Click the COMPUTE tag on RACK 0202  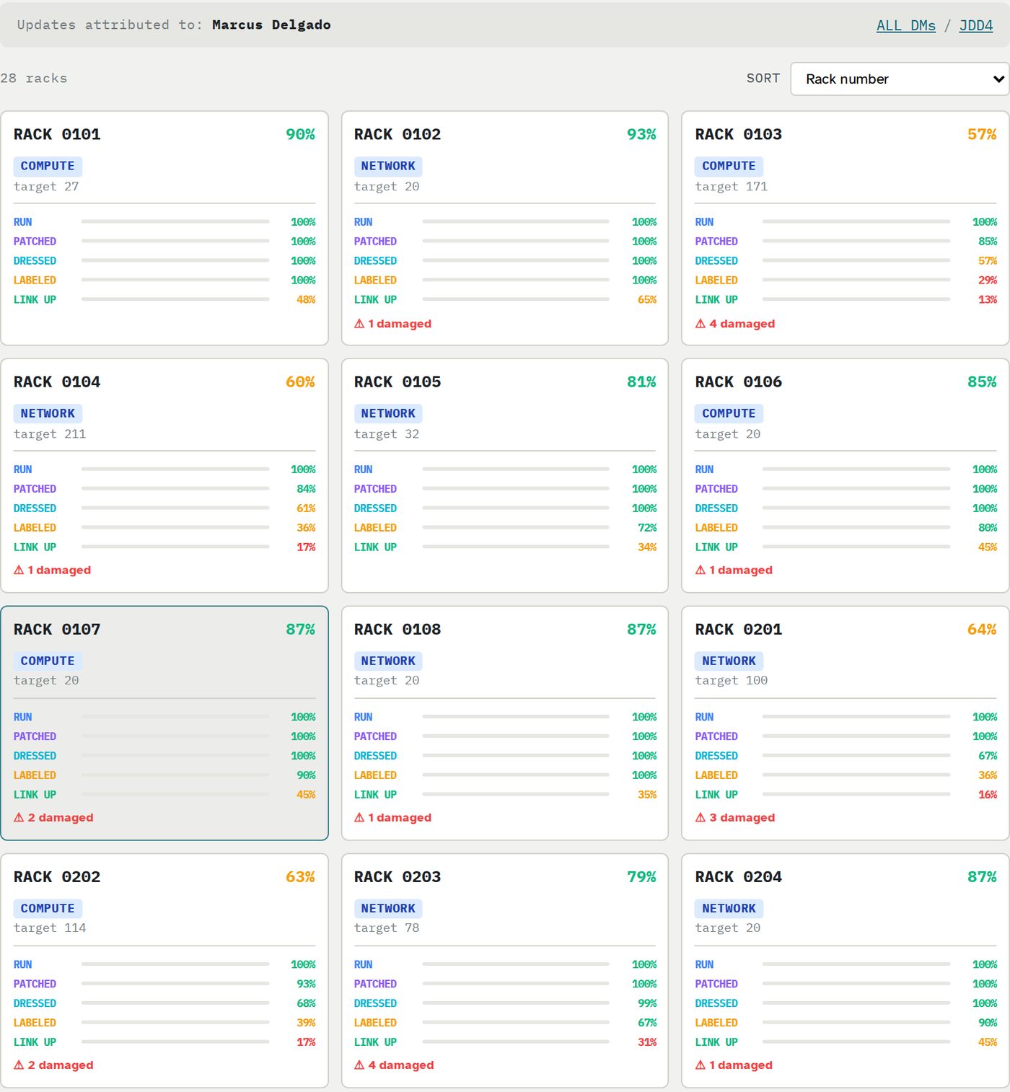pos(48,908)
